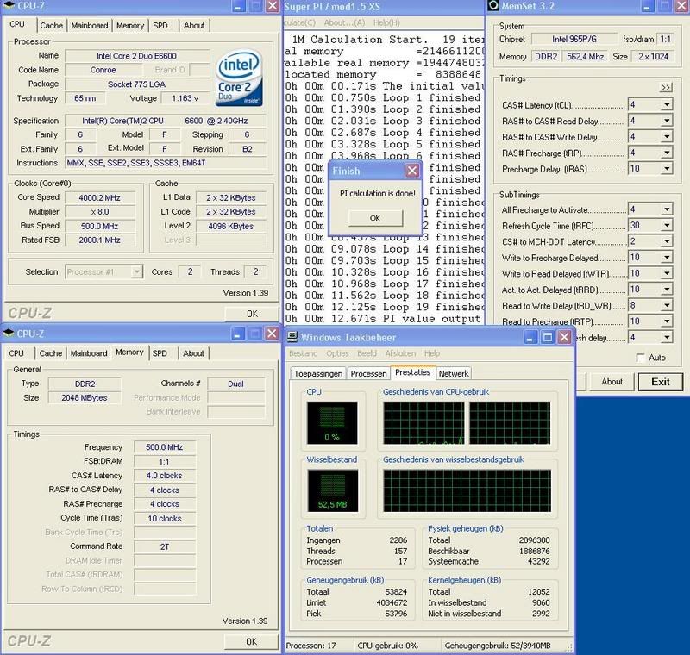
Task: Minimize the Windows Taakbeheer window
Action: point(530,337)
